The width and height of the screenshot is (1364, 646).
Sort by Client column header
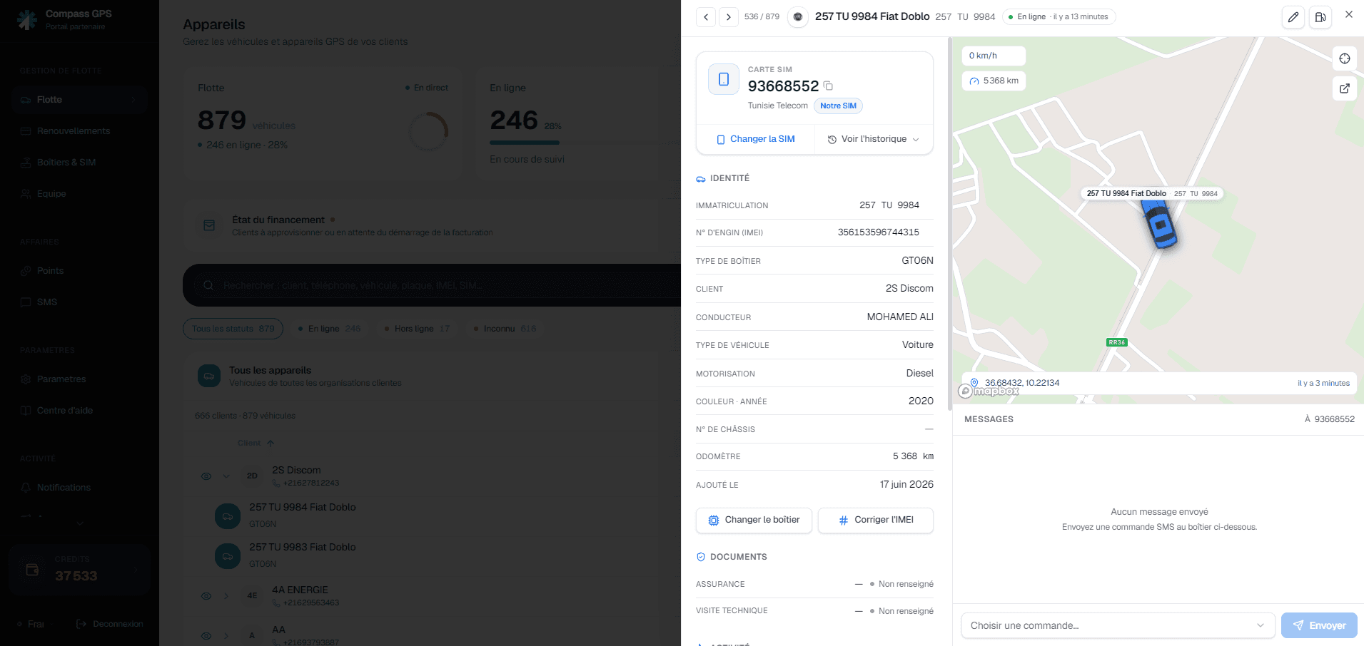click(x=256, y=444)
